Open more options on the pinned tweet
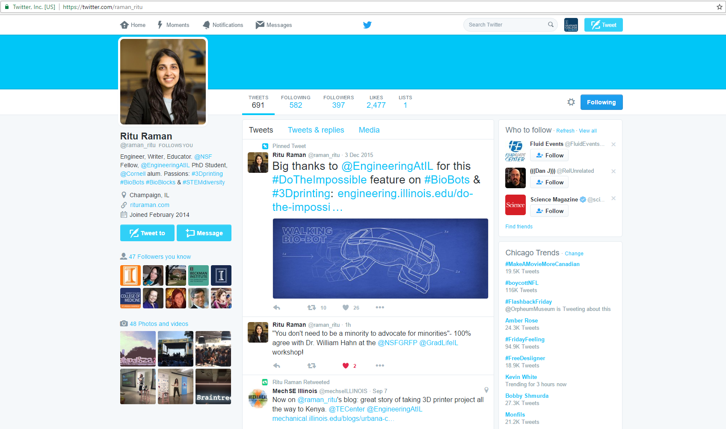This screenshot has width=726, height=429. 380,308
